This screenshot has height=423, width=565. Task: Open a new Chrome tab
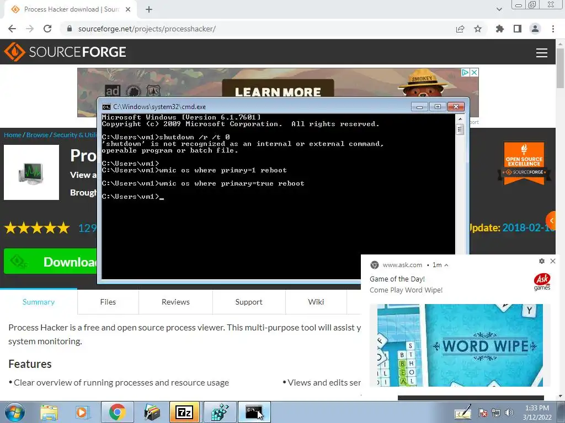[149, 9]
